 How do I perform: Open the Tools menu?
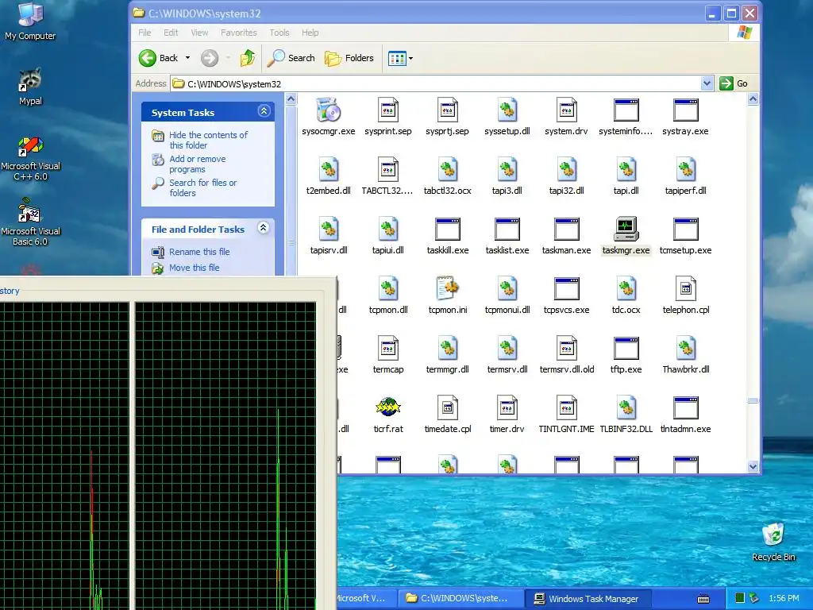click(x=279, y=33)
